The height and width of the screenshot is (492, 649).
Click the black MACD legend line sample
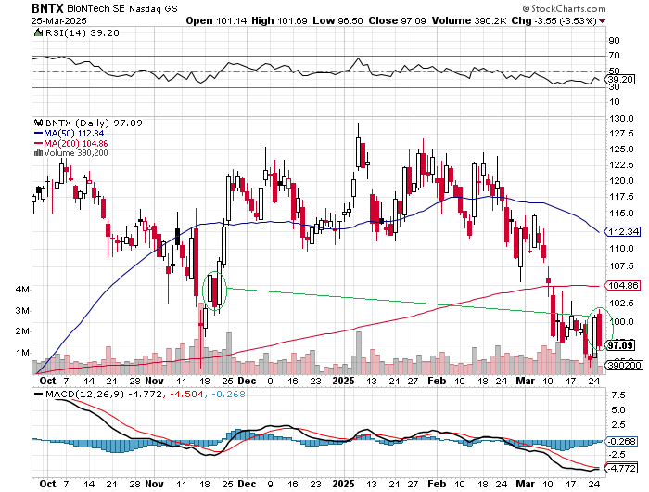coord(39,394)
